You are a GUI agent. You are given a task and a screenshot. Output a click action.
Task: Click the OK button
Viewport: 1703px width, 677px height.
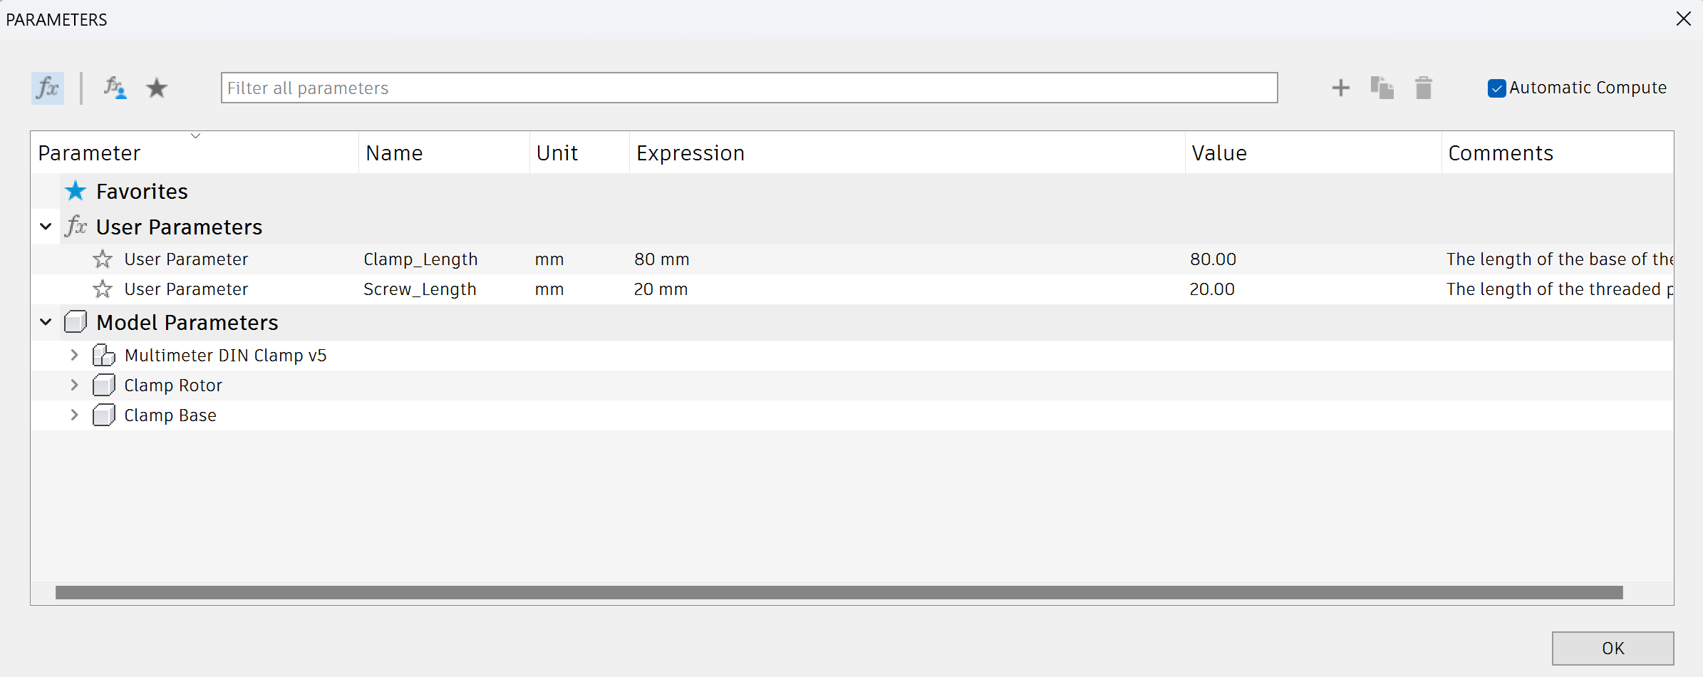tap(1613, 648)
